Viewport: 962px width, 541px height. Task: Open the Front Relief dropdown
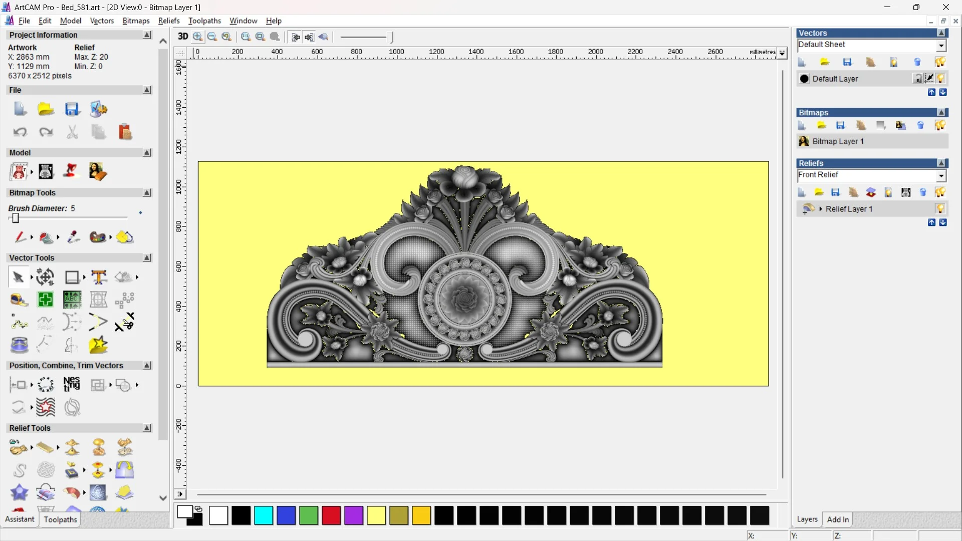coord(941,175)
